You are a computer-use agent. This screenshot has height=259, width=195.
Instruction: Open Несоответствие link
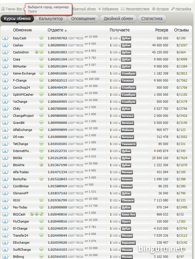click(x=138, y=9)
